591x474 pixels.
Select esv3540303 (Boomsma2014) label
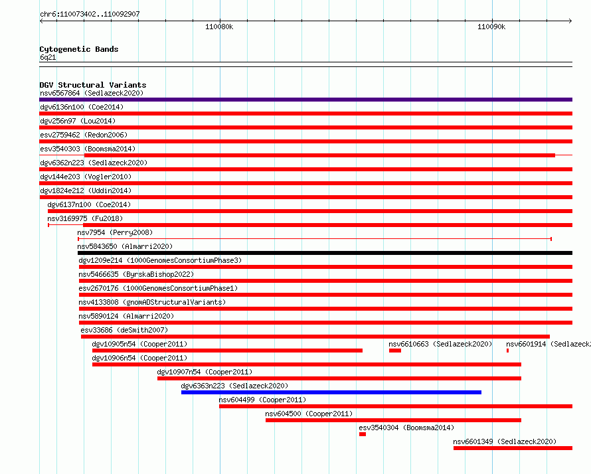tap(88, 149)
